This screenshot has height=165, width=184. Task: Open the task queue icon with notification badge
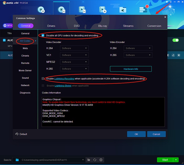coord(143,9)
